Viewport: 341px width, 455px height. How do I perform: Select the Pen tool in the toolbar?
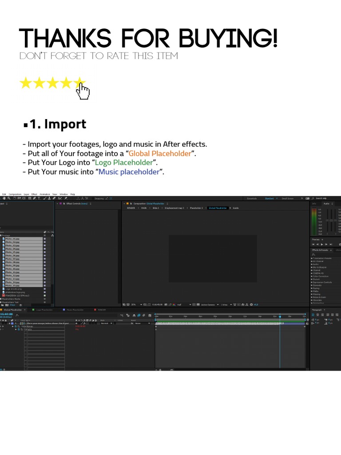click(x=34, y=199)
